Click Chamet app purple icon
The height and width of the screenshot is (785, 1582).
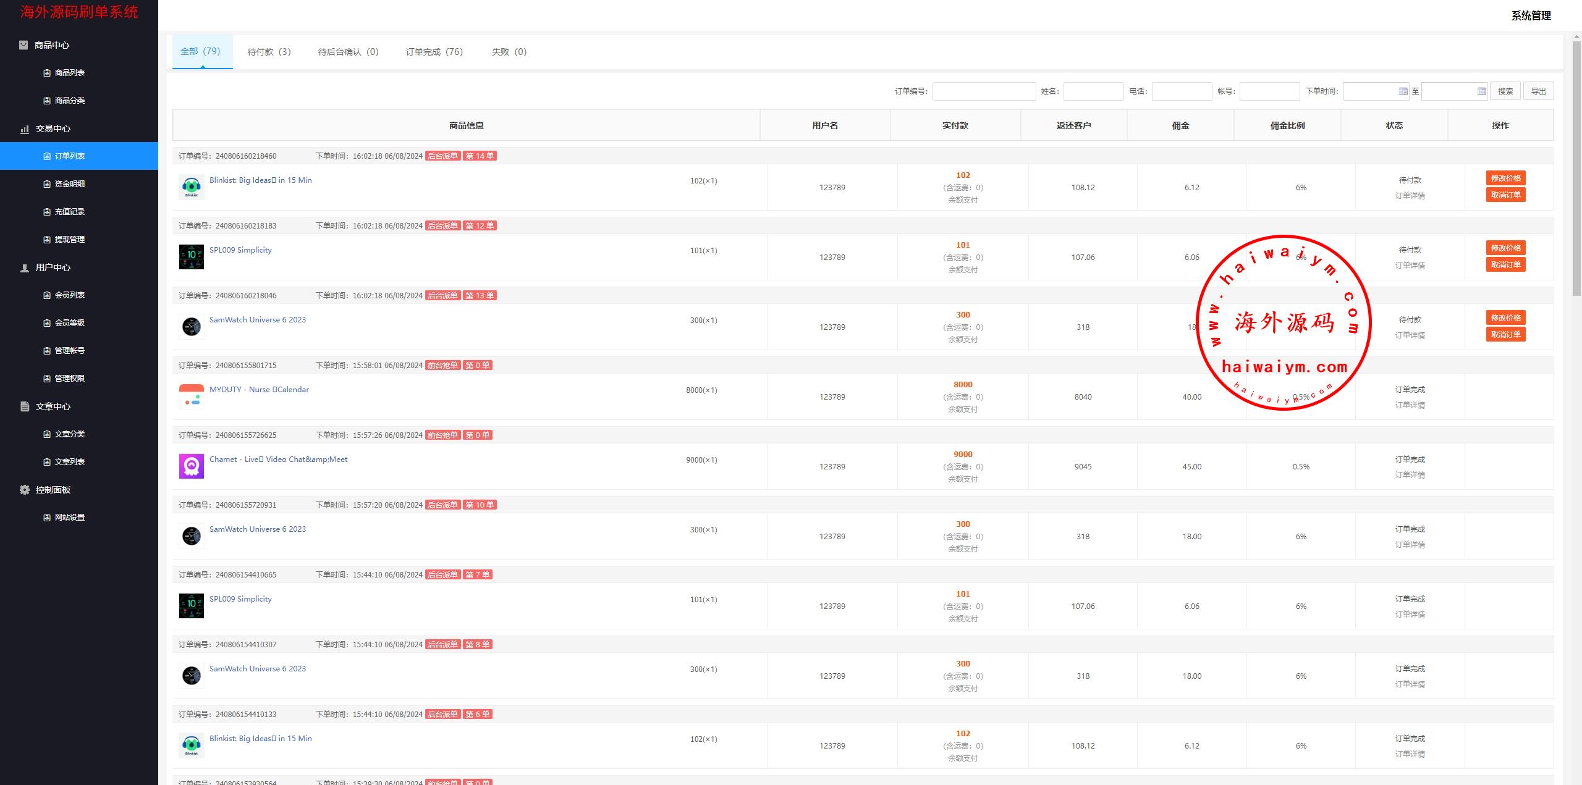(x=192, y=466)
